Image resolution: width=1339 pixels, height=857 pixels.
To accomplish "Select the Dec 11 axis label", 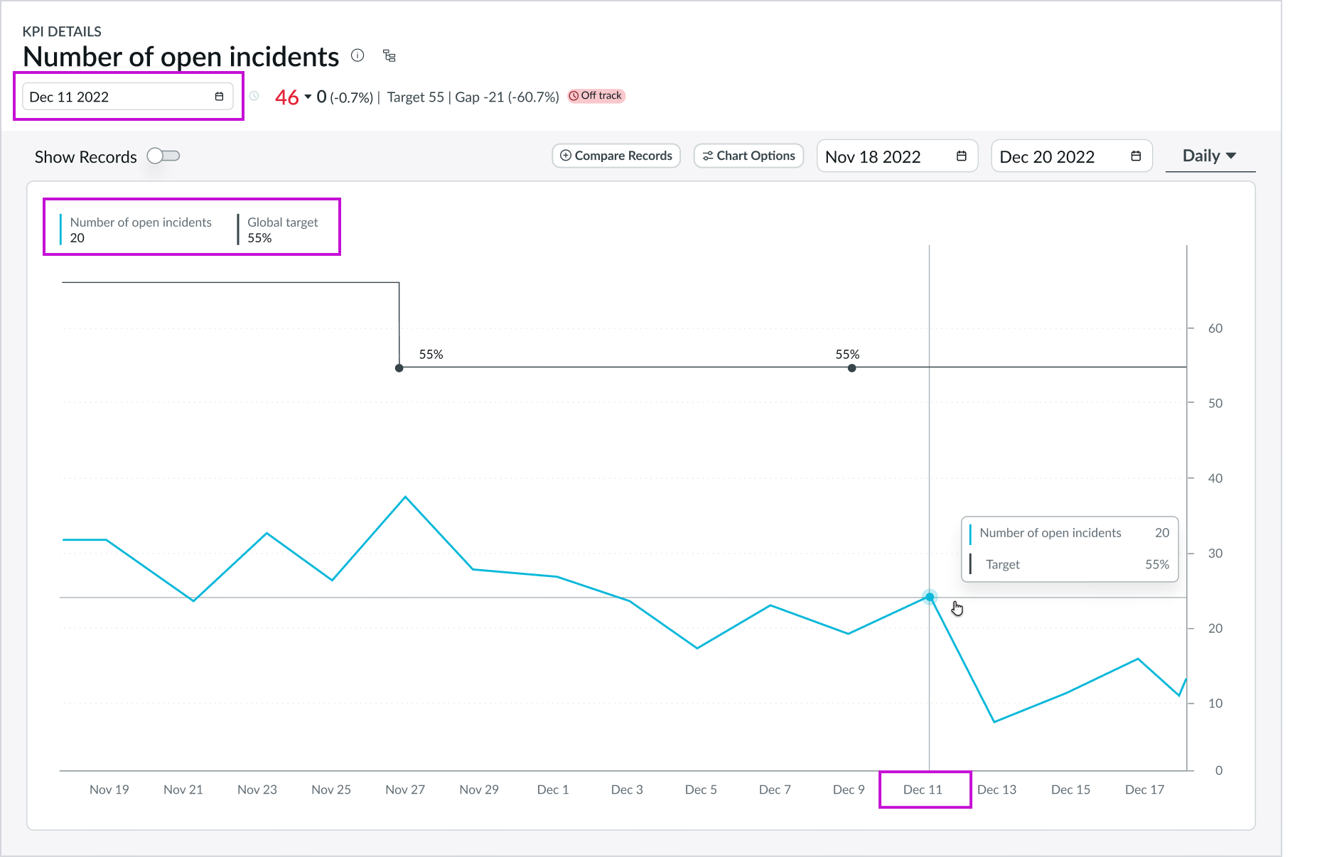I will 924,789.
